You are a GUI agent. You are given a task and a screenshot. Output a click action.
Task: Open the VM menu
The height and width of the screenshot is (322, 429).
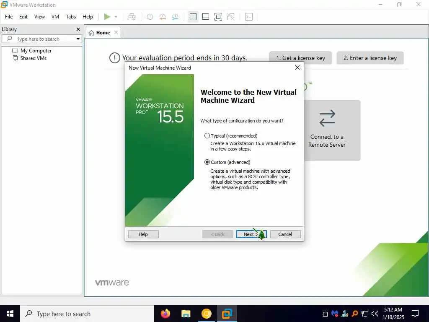point(55,17)
